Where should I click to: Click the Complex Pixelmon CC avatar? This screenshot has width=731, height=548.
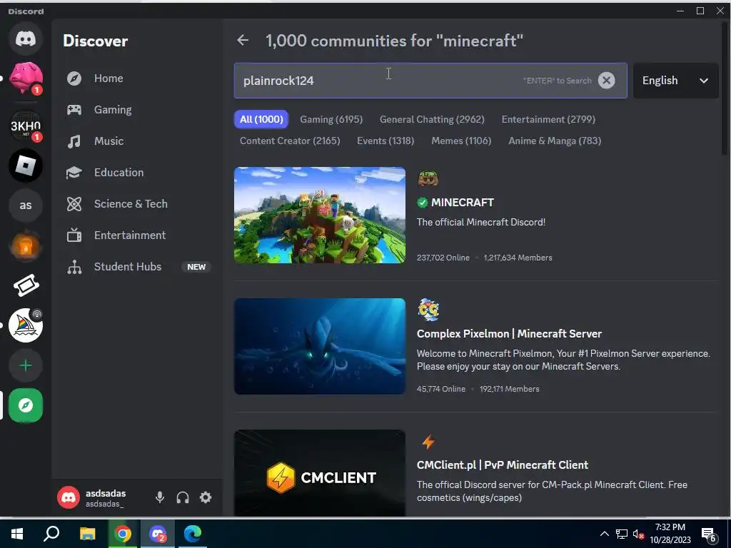coord(428,310)
